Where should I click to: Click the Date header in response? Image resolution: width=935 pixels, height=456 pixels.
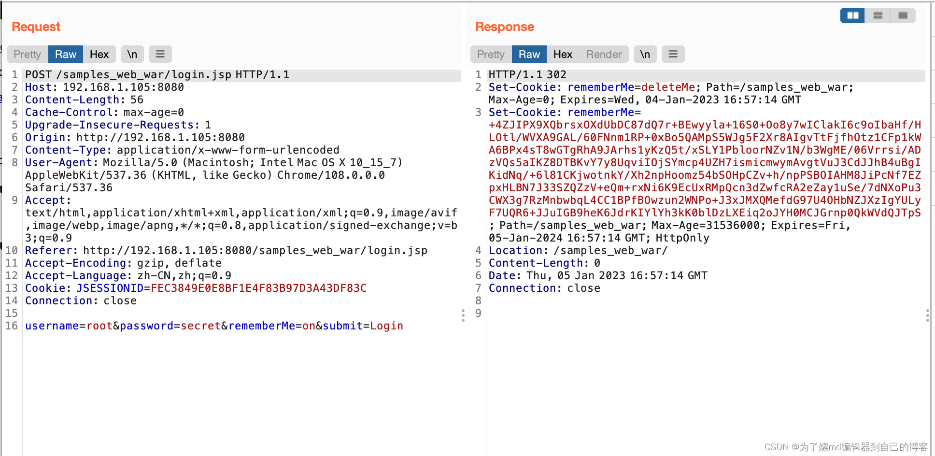598,276
